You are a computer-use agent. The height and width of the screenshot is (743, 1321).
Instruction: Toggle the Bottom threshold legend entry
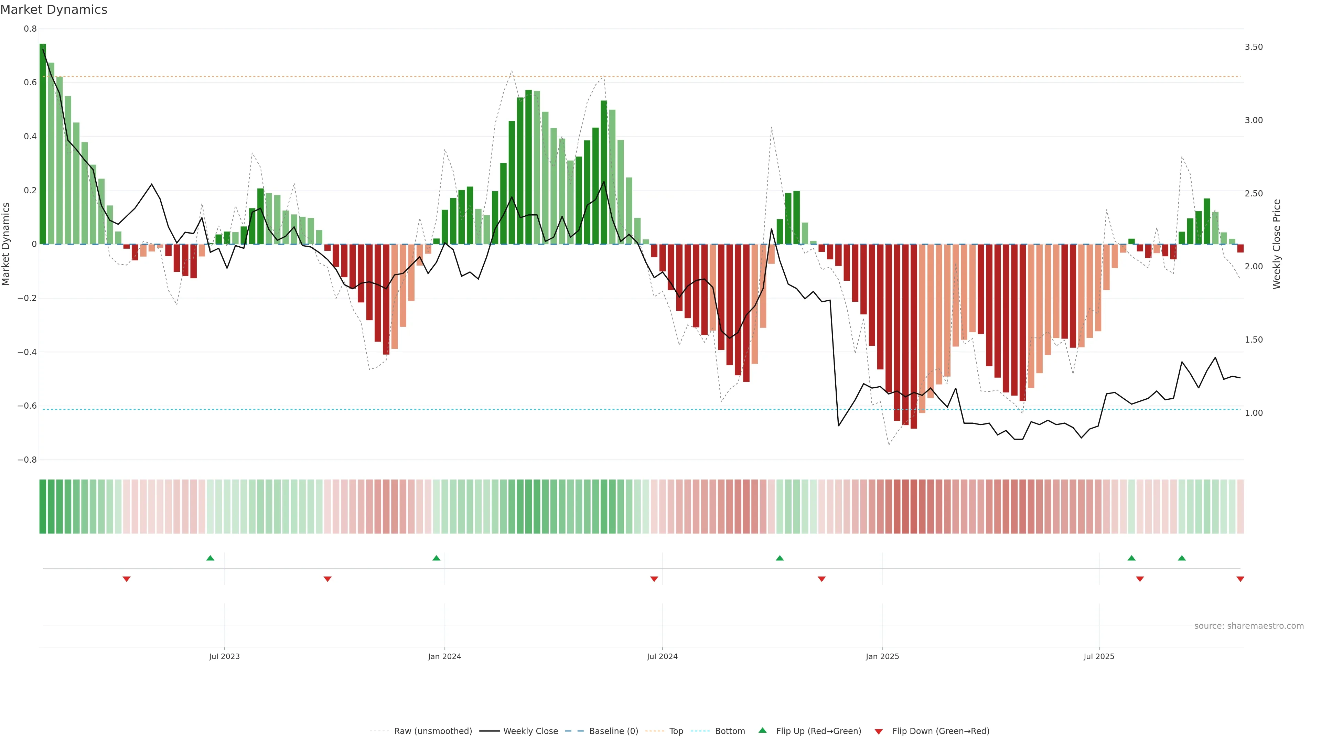(730, 731)
